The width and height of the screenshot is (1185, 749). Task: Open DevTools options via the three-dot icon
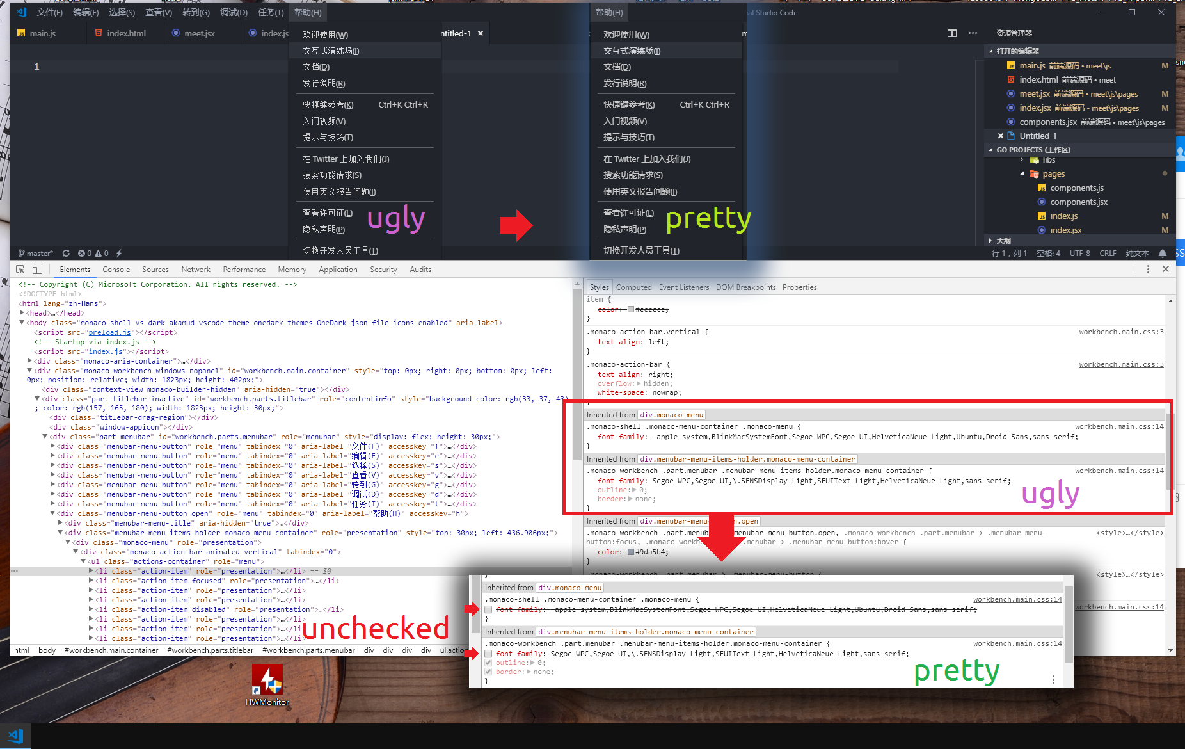click(1149, 269)
